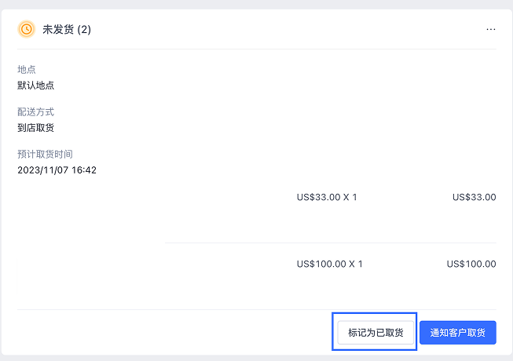Click the blue 通知客户取货 button
This screenshot has height=361, width=513.
pyautogui.click(x=457, y=333)
